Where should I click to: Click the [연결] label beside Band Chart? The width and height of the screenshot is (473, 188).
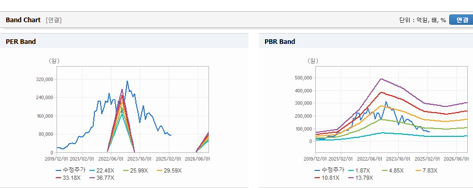tap(54, 20)
